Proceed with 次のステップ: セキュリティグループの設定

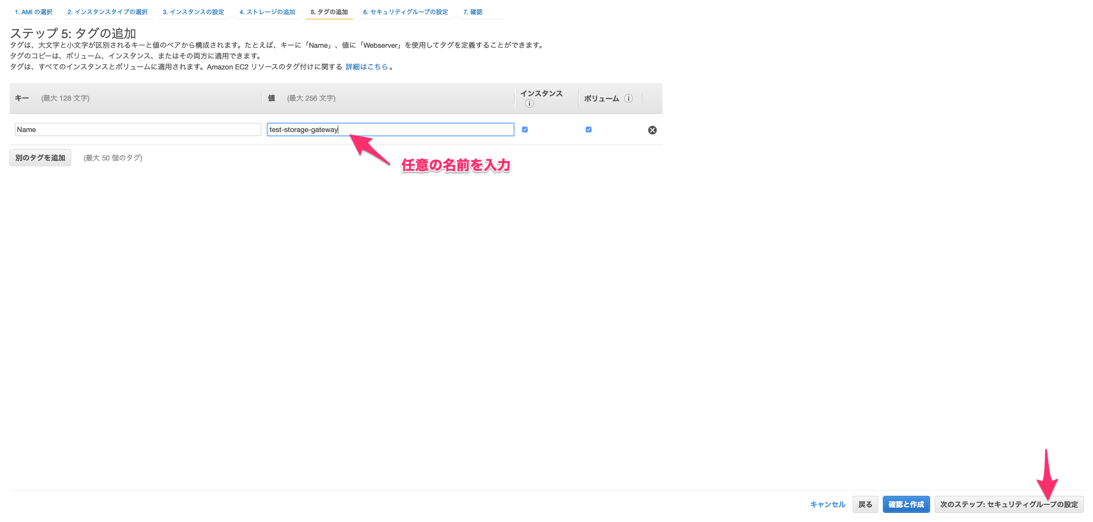click(1008, 504)
